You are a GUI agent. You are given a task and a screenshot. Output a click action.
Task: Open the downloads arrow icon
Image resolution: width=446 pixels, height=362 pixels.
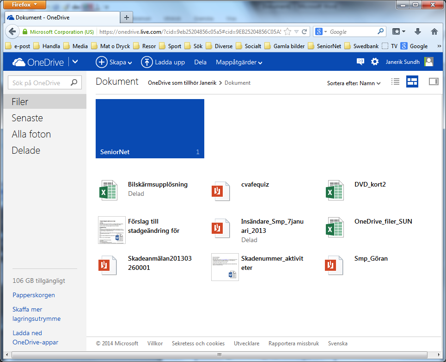coord(417,31)
